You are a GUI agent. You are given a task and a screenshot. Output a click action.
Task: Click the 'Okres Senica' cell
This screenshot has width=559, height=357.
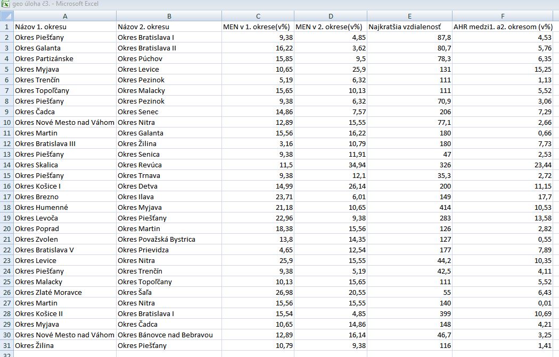point(169,154)
